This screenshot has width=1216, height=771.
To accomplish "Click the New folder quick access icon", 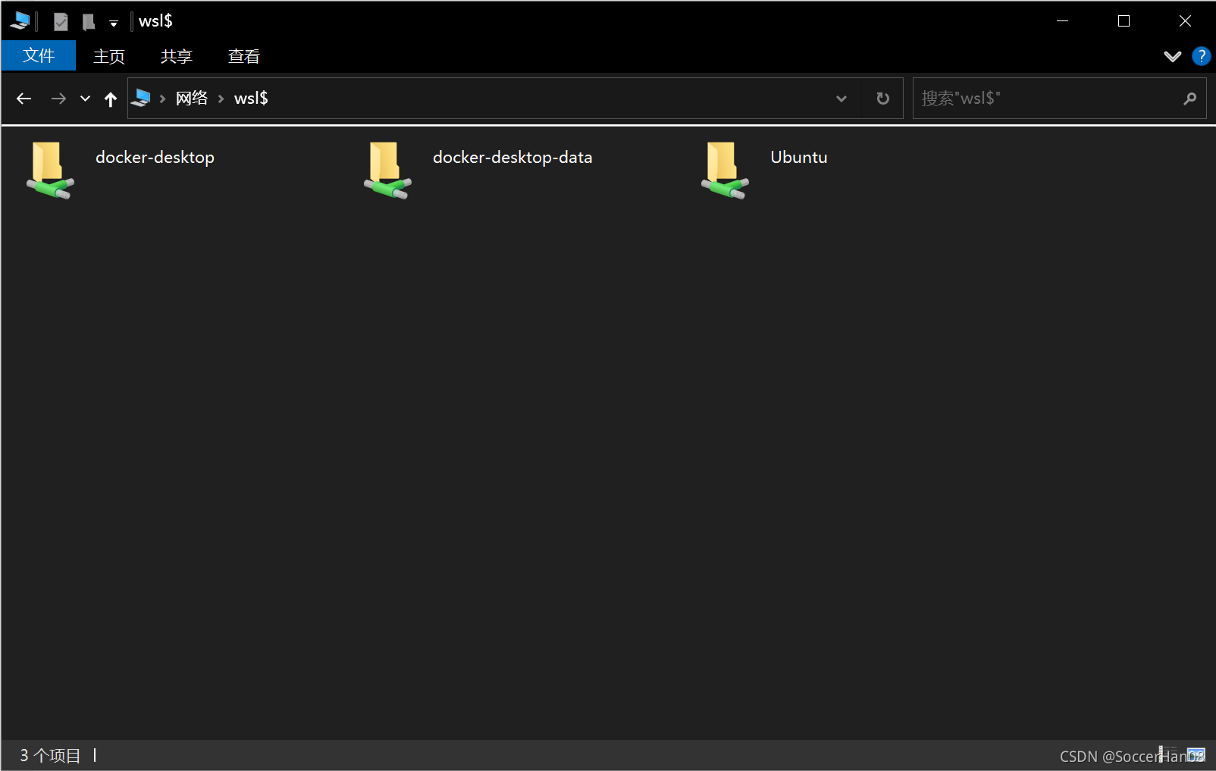I will click(89, 22).
